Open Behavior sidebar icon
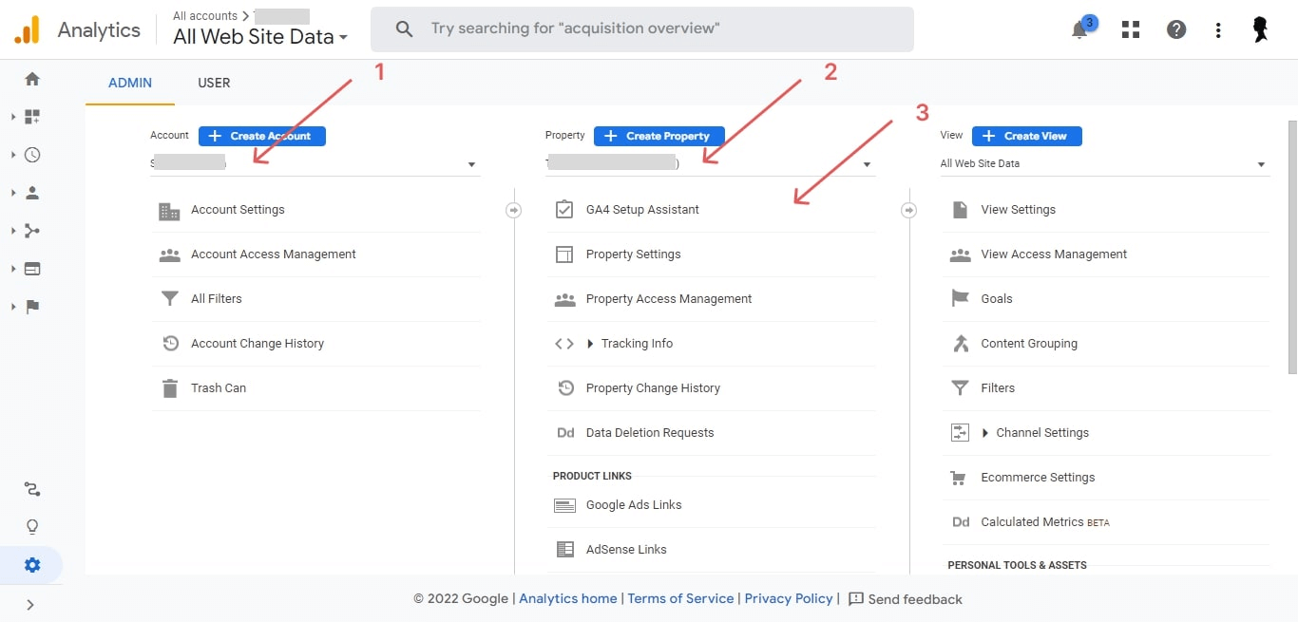This screenshot has height=622, width=1298. pos(32,269)
